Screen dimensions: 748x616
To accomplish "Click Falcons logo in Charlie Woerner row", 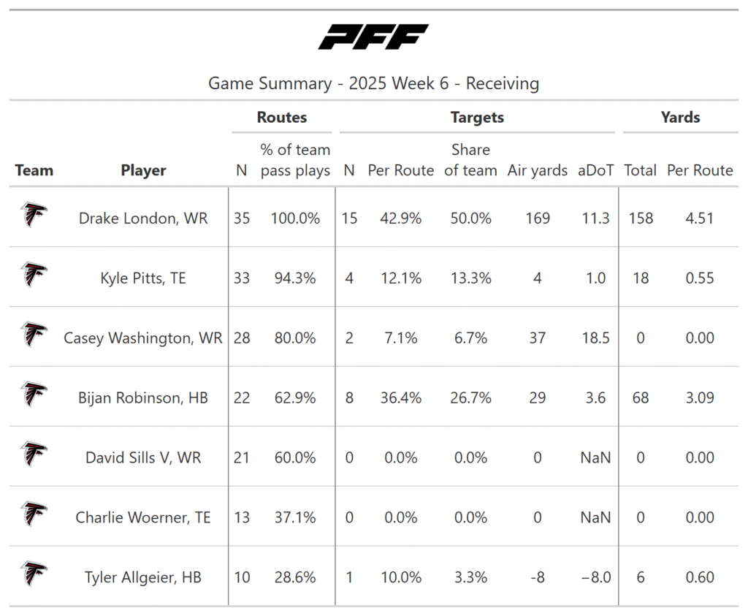I will click(34, 515).
